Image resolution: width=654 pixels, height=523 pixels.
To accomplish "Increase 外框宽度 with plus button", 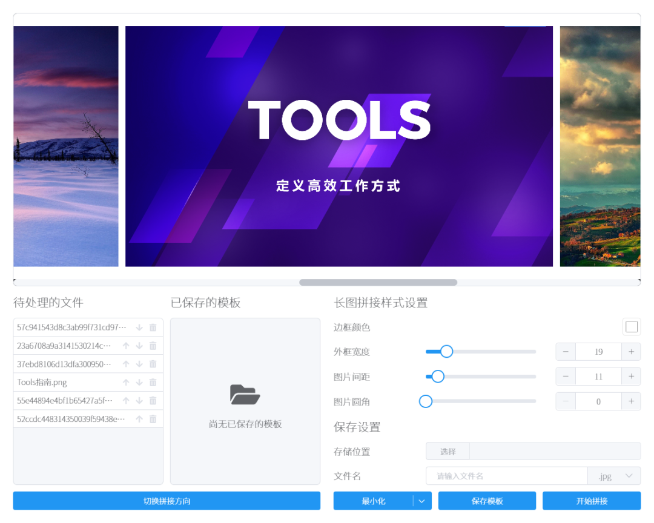I will [x=631, y=352].
